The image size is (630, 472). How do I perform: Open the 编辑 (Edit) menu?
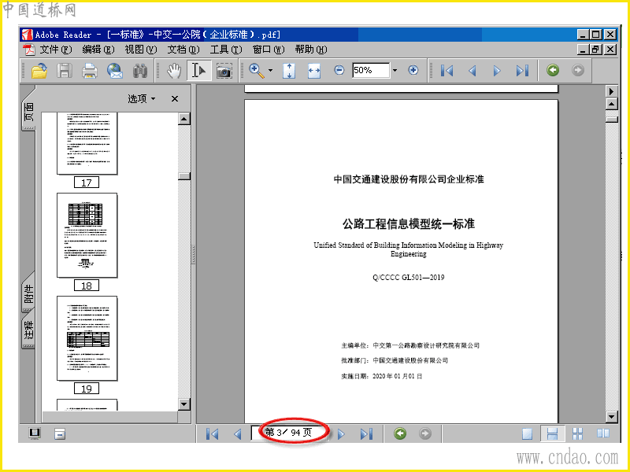[x=98, y=50]
